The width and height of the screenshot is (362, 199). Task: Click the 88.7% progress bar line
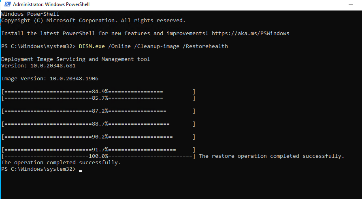(98, 124)
